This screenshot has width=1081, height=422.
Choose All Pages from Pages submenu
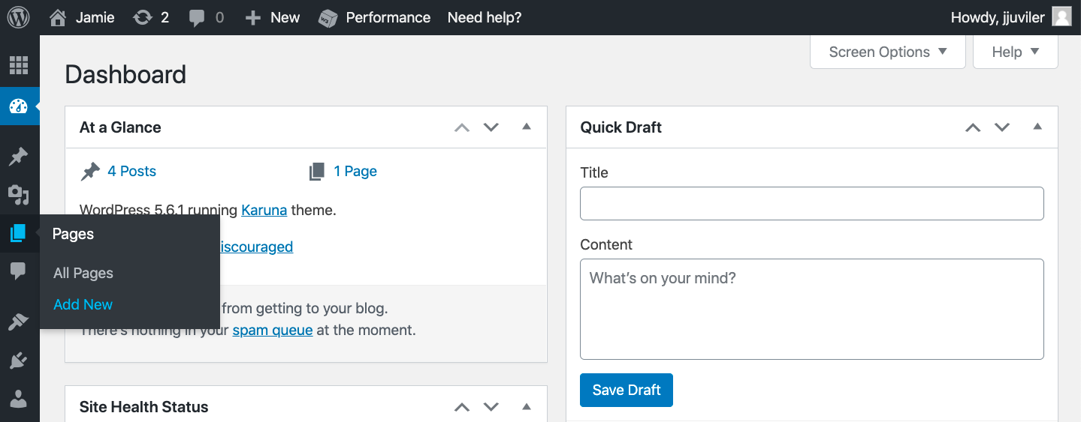click(83, 273)
